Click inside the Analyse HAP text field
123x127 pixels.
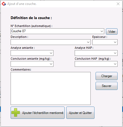pyautogui.click(x=94, y=53)
